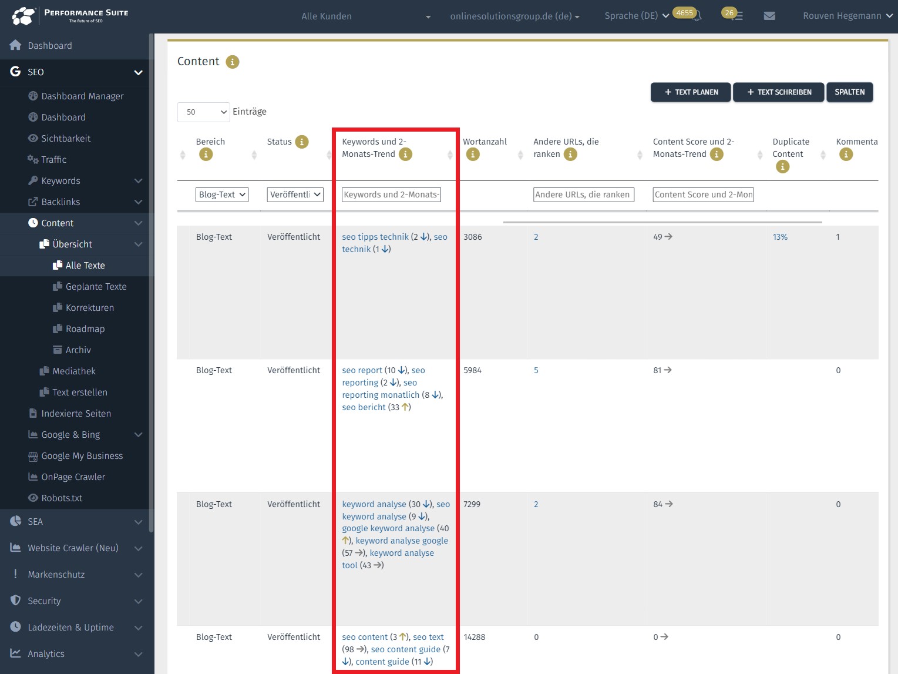This screenshot has width=898, height=674.
Task: Click the horizontal table scrollbar
Action: coord(662,222)
